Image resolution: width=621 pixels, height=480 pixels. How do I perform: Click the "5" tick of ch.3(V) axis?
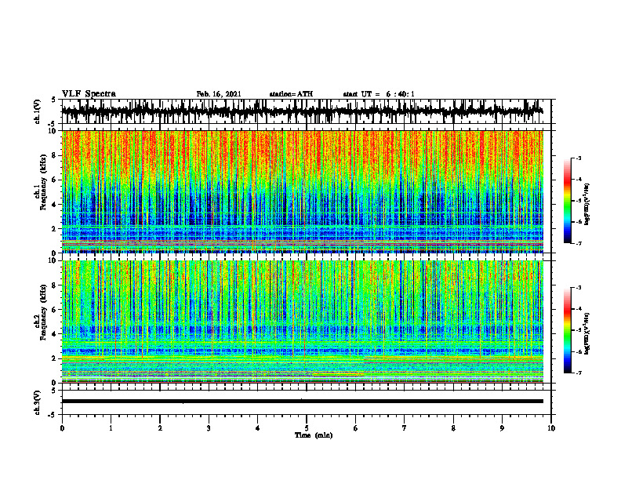[54, 391]
